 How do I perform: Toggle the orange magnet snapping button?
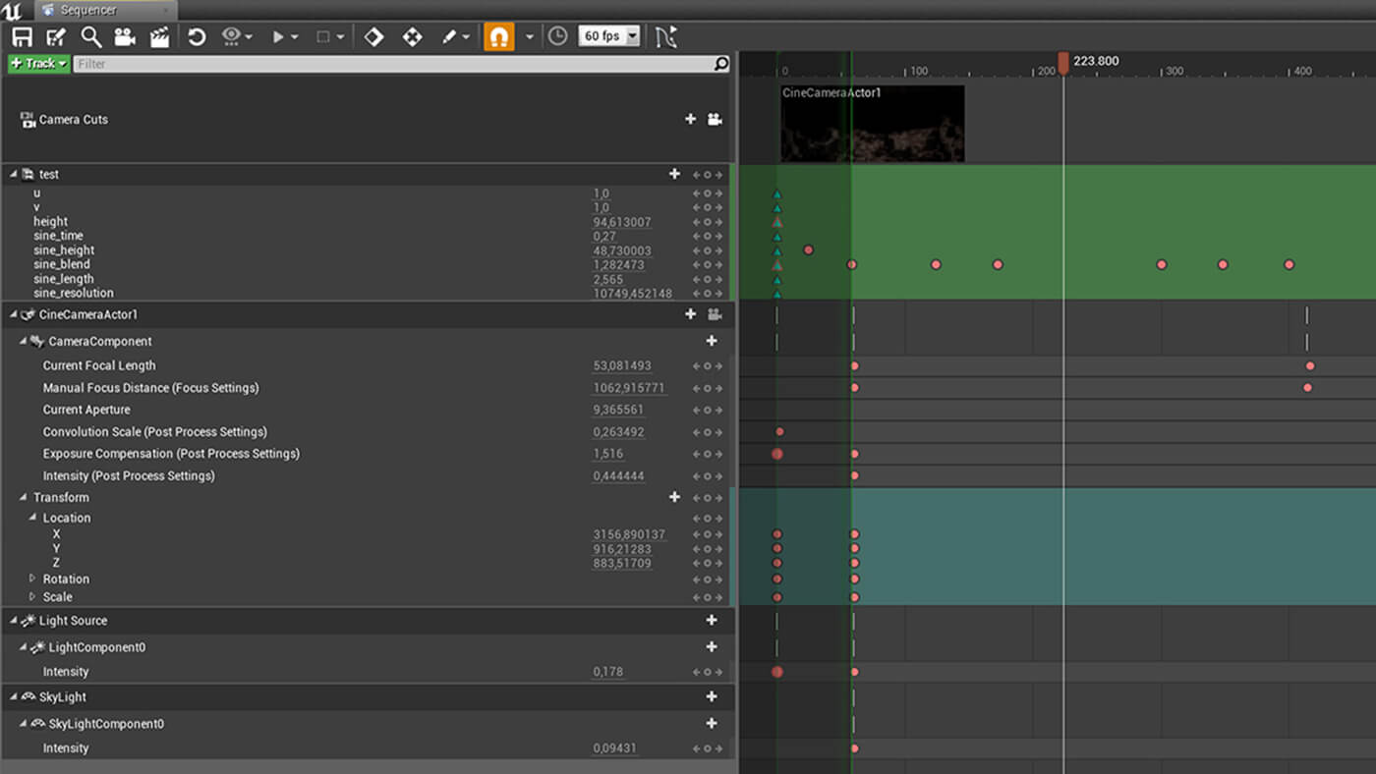pos(499,37)
